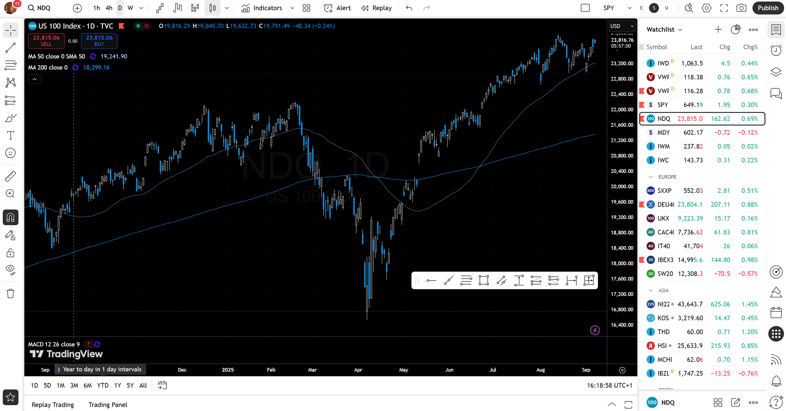The height and width of the screenshot is (411, 786).
Task: Open the Watchlist name dropdown
Action: pos(664,30)
